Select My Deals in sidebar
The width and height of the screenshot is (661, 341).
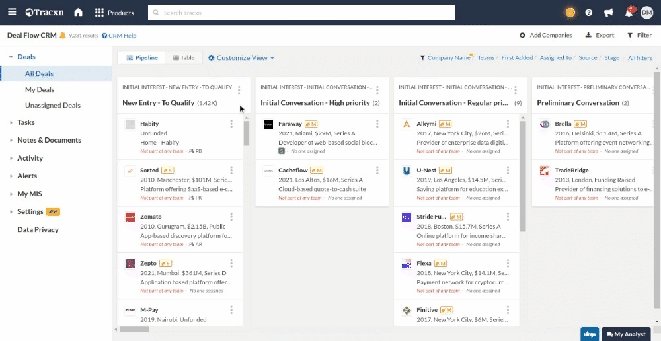tap(40, 89)
